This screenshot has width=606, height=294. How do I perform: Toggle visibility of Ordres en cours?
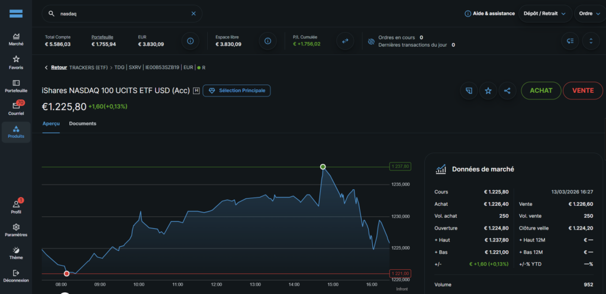(x=371, y=41)
